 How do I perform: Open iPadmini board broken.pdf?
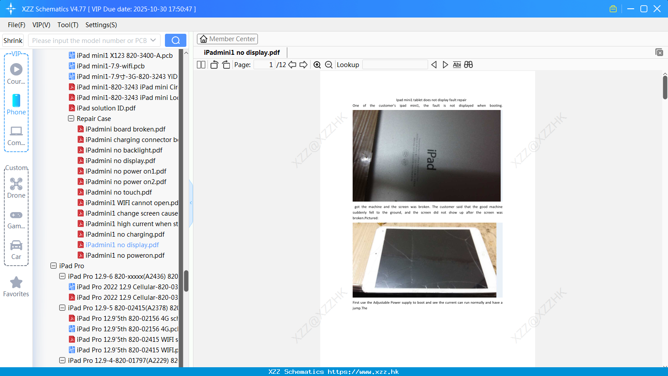(121, 129)
